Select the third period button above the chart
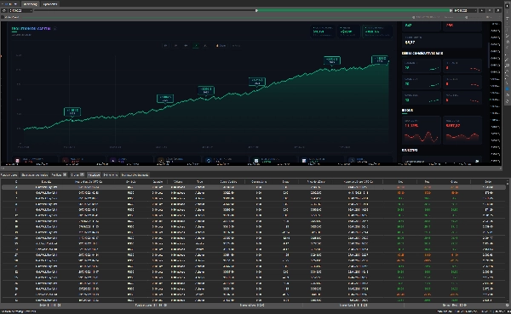This screenshot has width=511, height=314. tap(186, 46)
